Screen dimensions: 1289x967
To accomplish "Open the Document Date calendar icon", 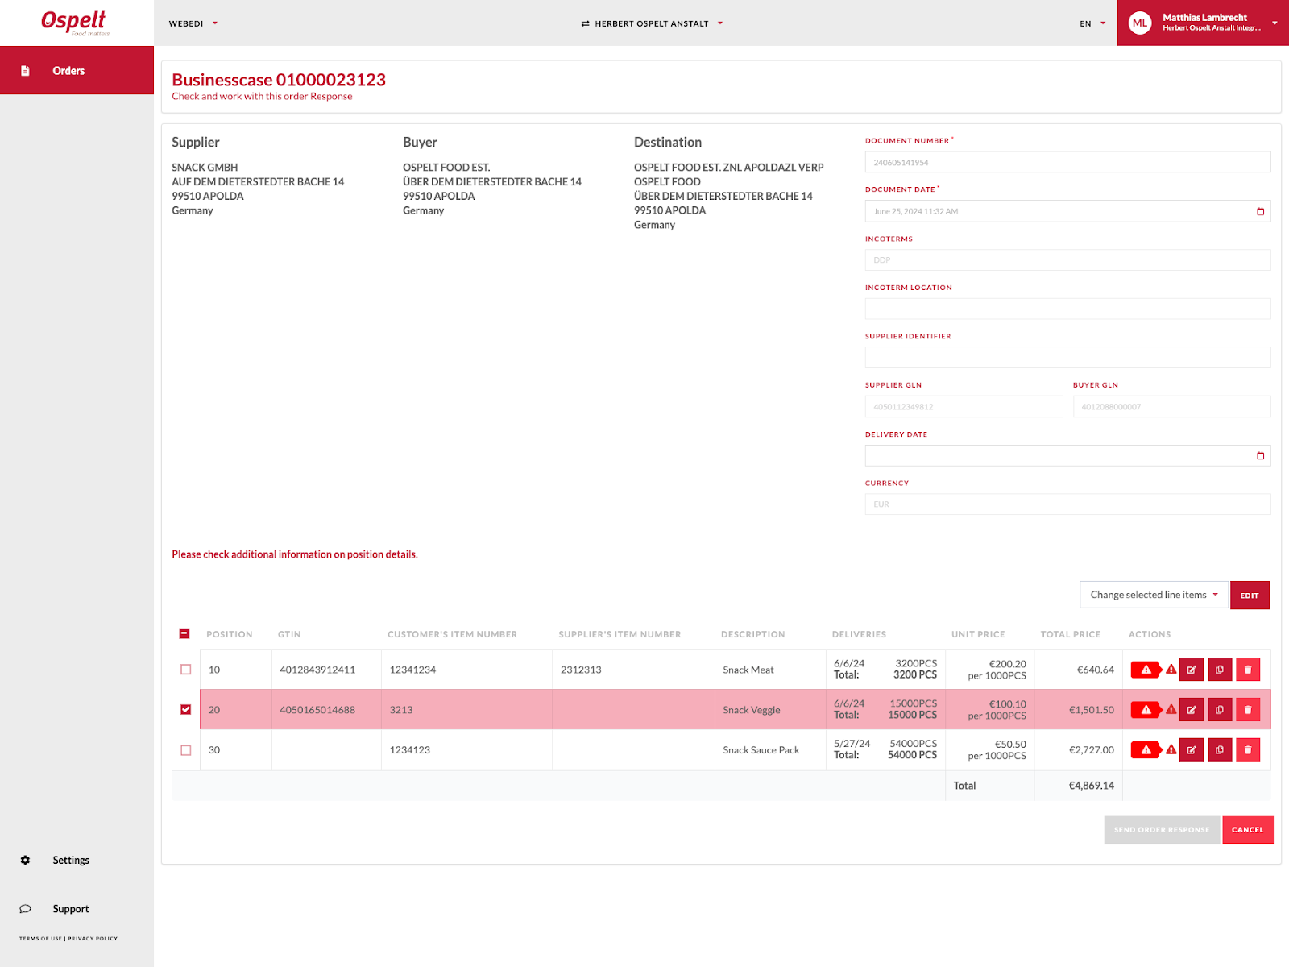I will [1260, 212].
